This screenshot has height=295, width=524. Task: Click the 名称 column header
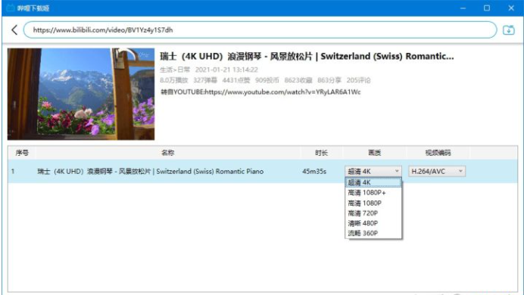(x=168, y=153)
